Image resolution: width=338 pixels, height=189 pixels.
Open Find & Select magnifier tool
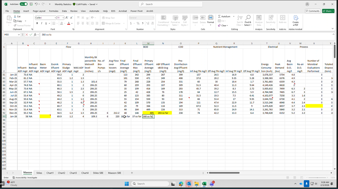248,18
